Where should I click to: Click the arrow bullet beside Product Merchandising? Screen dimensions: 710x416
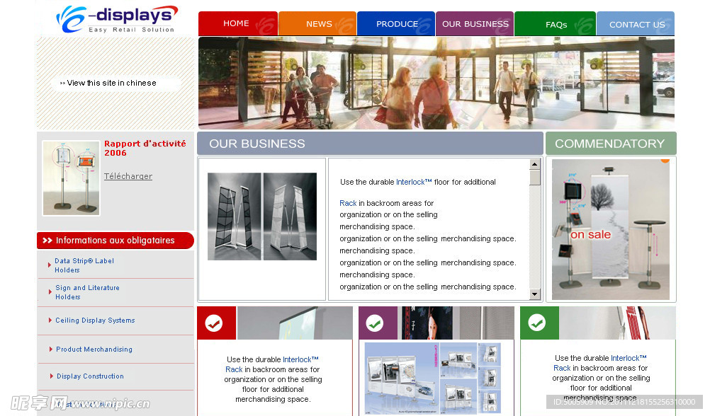51,349
